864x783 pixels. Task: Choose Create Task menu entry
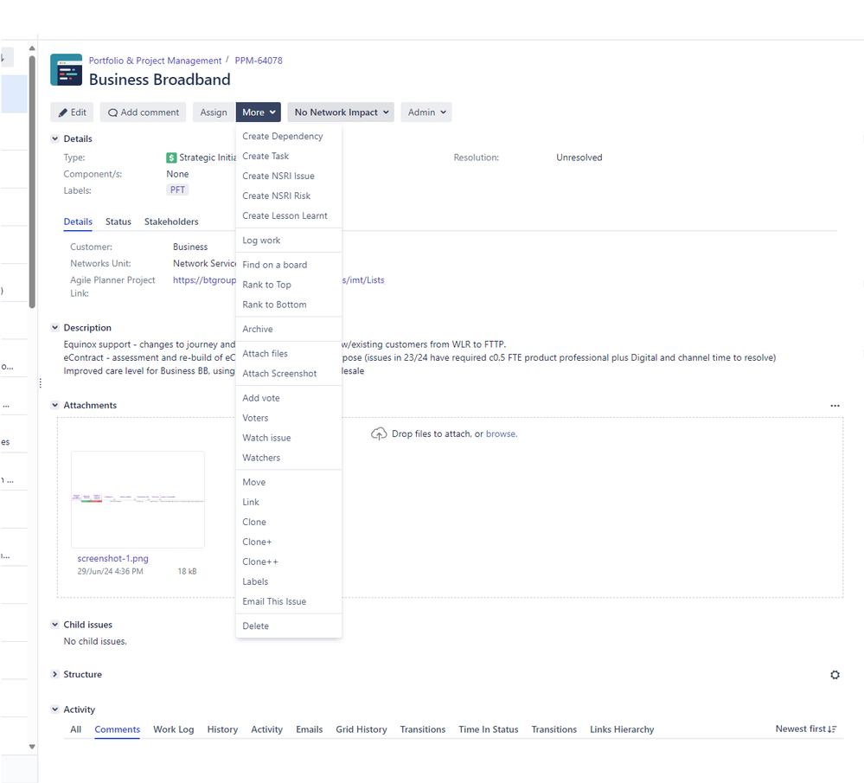pos(289,156)
